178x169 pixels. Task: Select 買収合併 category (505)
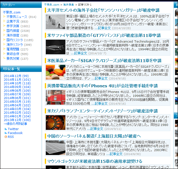click(x=13, y=54)
